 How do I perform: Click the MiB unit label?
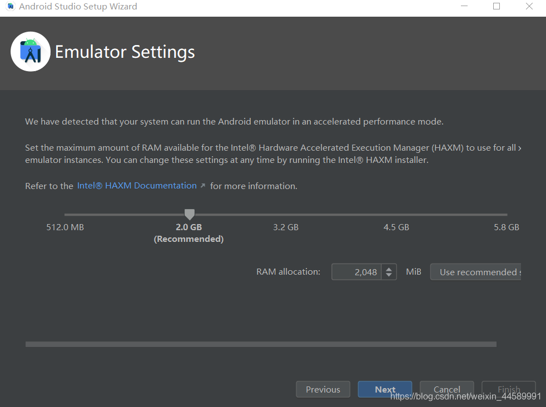[414, 271]
